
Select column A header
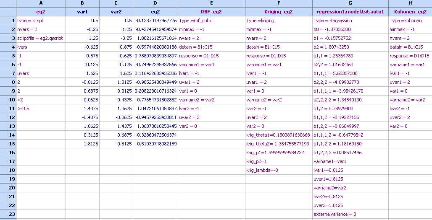tap(41, 3)
